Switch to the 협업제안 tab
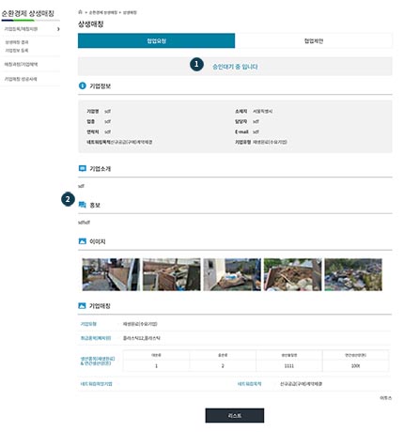Image resolution: width=404 pixels, height=432 pixels. tap(314, 40)
